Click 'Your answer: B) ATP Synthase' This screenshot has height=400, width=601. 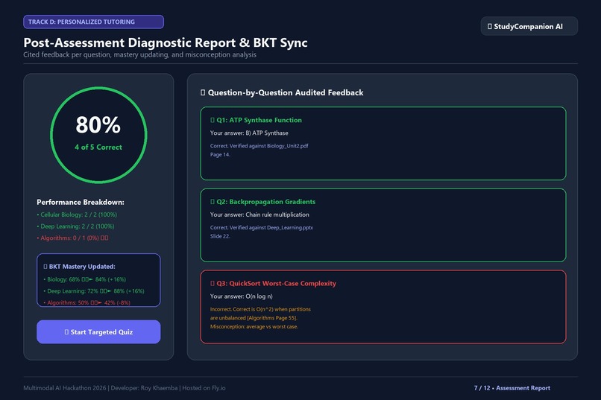coord(249,133)
